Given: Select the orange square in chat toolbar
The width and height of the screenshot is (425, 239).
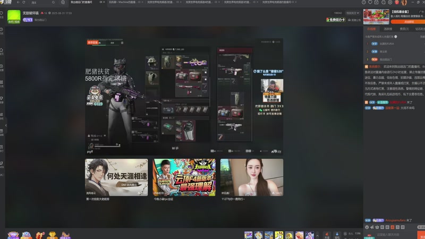Looking at the screenshot, I should (x=393, y=227).
